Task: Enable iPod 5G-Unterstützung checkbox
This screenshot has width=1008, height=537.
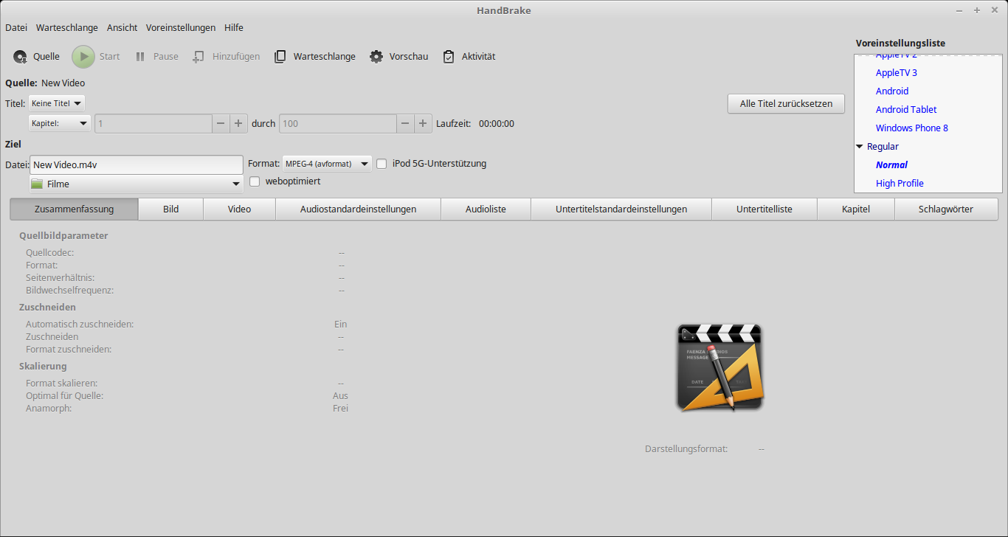Action: click(x=382, y=164)
